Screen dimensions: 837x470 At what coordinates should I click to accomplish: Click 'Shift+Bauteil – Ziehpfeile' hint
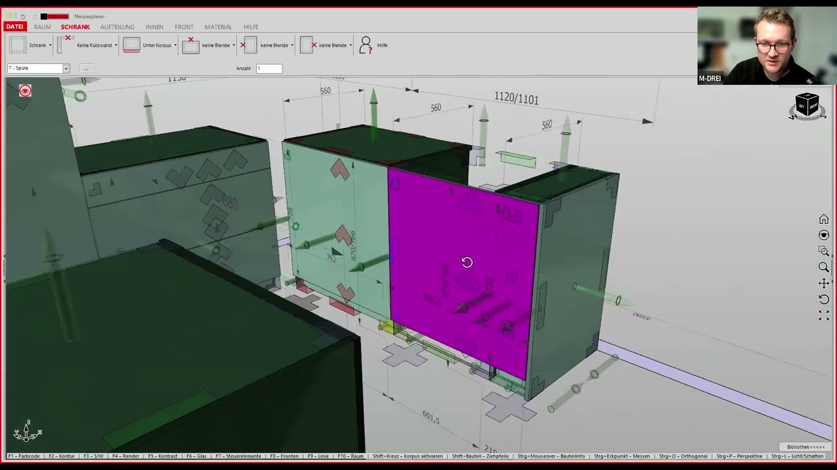pos(480,456)
